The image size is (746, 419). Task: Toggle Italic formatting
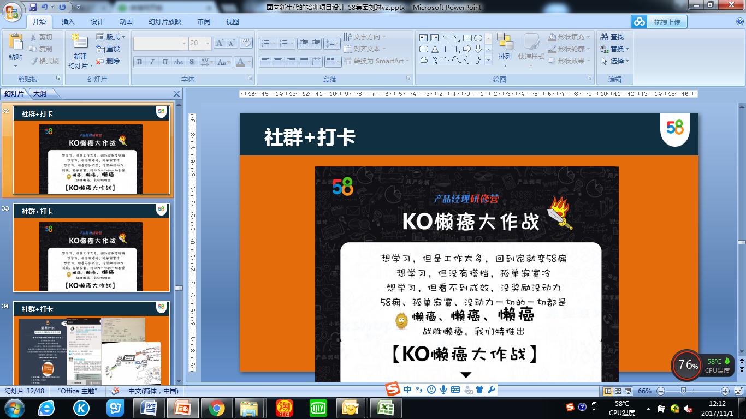(x=152, y=62)
